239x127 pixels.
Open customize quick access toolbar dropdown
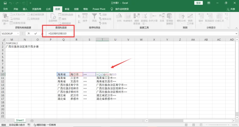click(x=30, y=3)
